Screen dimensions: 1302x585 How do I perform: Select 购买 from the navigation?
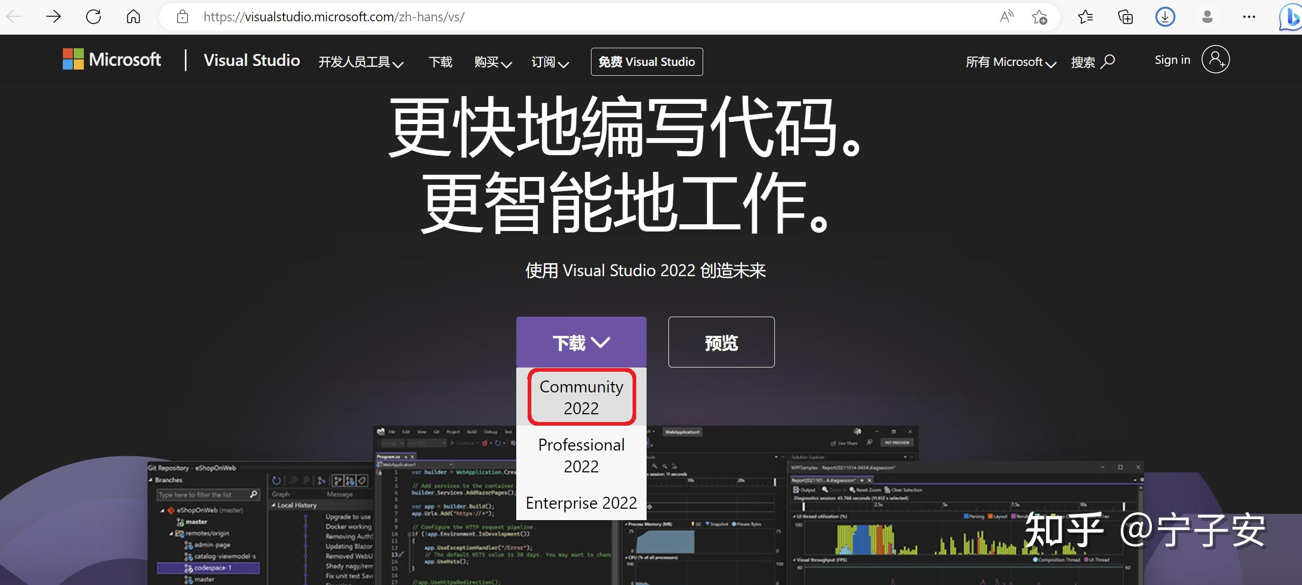click(x=491, y=62)
